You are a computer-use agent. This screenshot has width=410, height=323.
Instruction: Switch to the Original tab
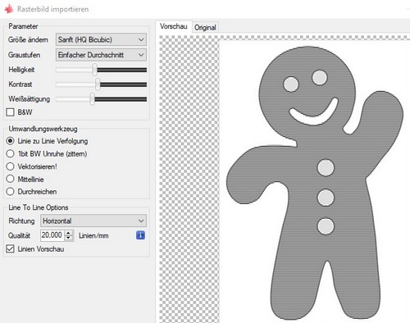(205, 27)
